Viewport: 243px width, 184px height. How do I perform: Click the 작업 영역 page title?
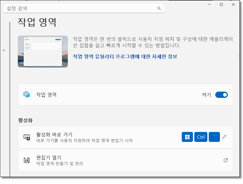[37, 22]
